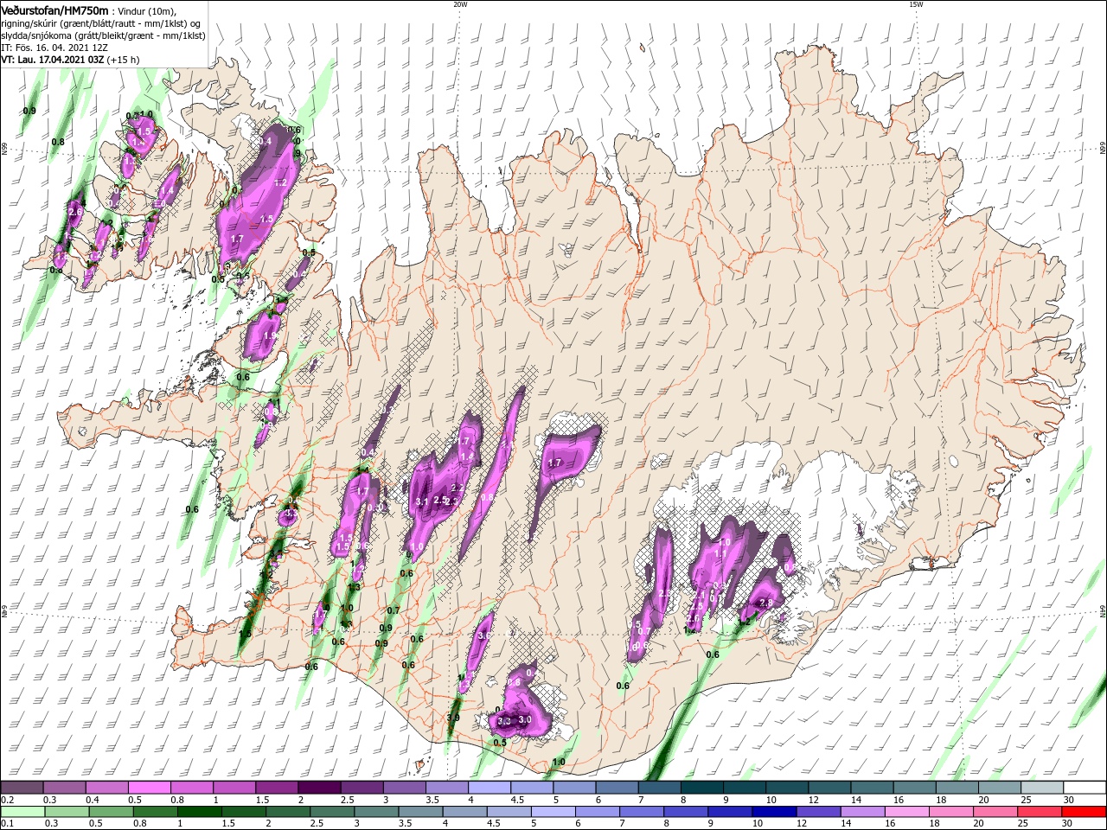Screen dimensions: 1107x830
Task: Select the blue 8 rain legend swatch
Action: pos(686,812)
